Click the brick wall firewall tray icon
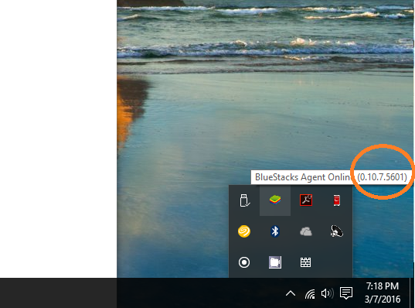The image size is (415, 308). pyautogui.click(x=306, y=262)
